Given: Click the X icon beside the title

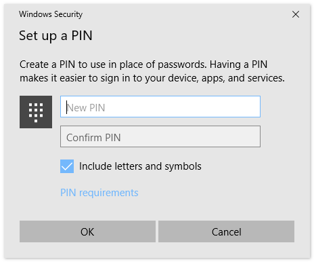Looking at the screenshot, I should click(x=296, y=14).
